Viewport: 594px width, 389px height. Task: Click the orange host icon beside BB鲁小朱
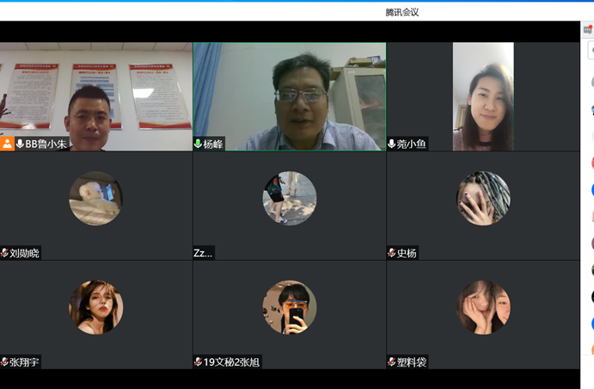coord(8,144)
